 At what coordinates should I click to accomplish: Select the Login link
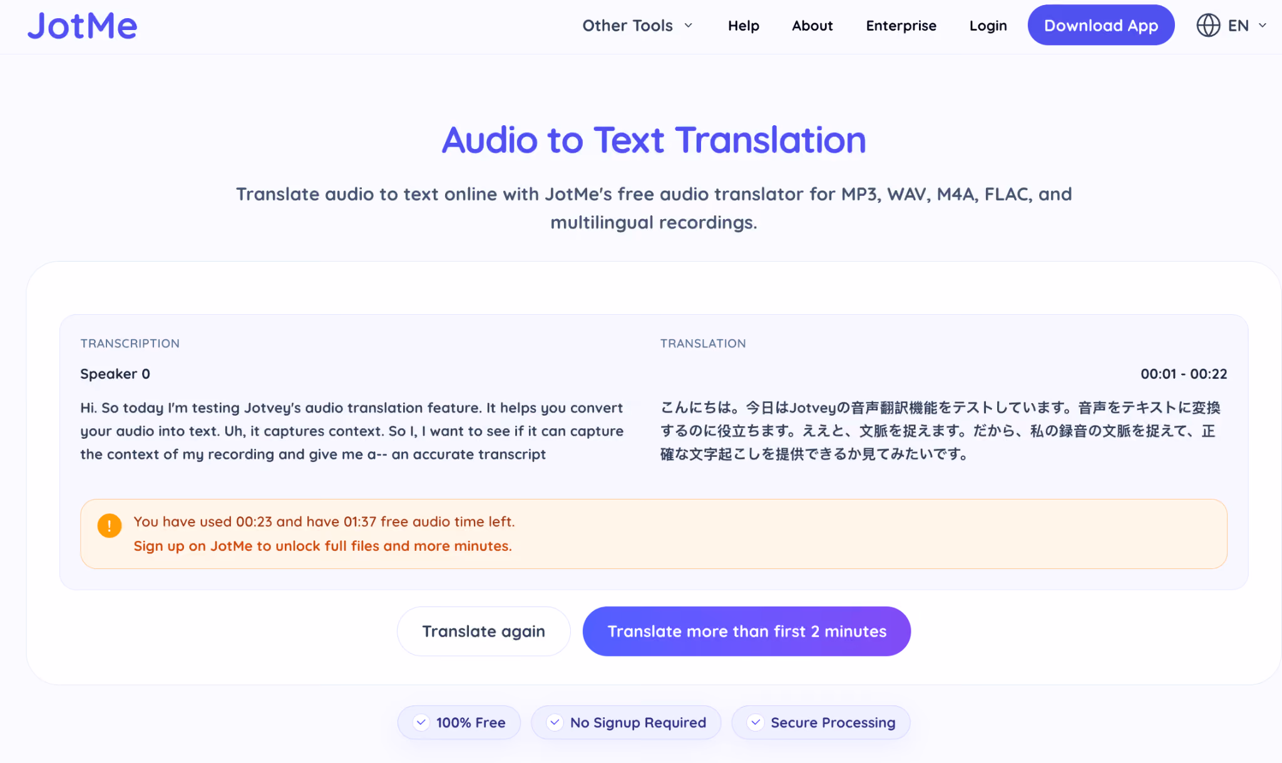click(988, 26)
